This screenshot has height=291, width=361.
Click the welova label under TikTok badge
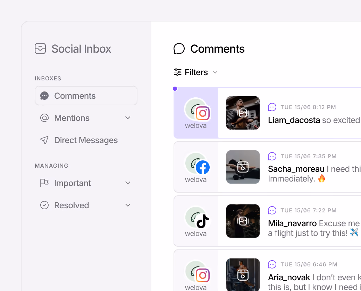(x=196, y=233)
